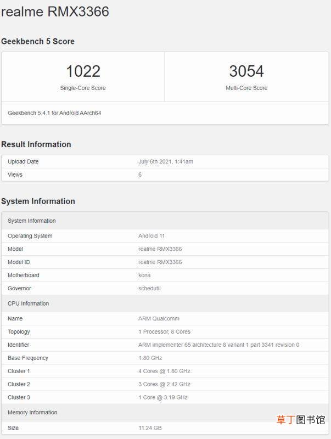Select the '1 Processor, 8 Cores' value

point(164,332)
